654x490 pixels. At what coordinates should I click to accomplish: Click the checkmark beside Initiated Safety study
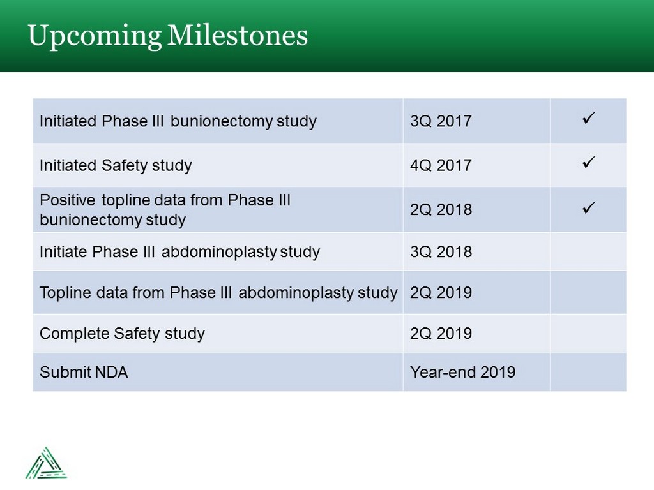pos(588,163)
